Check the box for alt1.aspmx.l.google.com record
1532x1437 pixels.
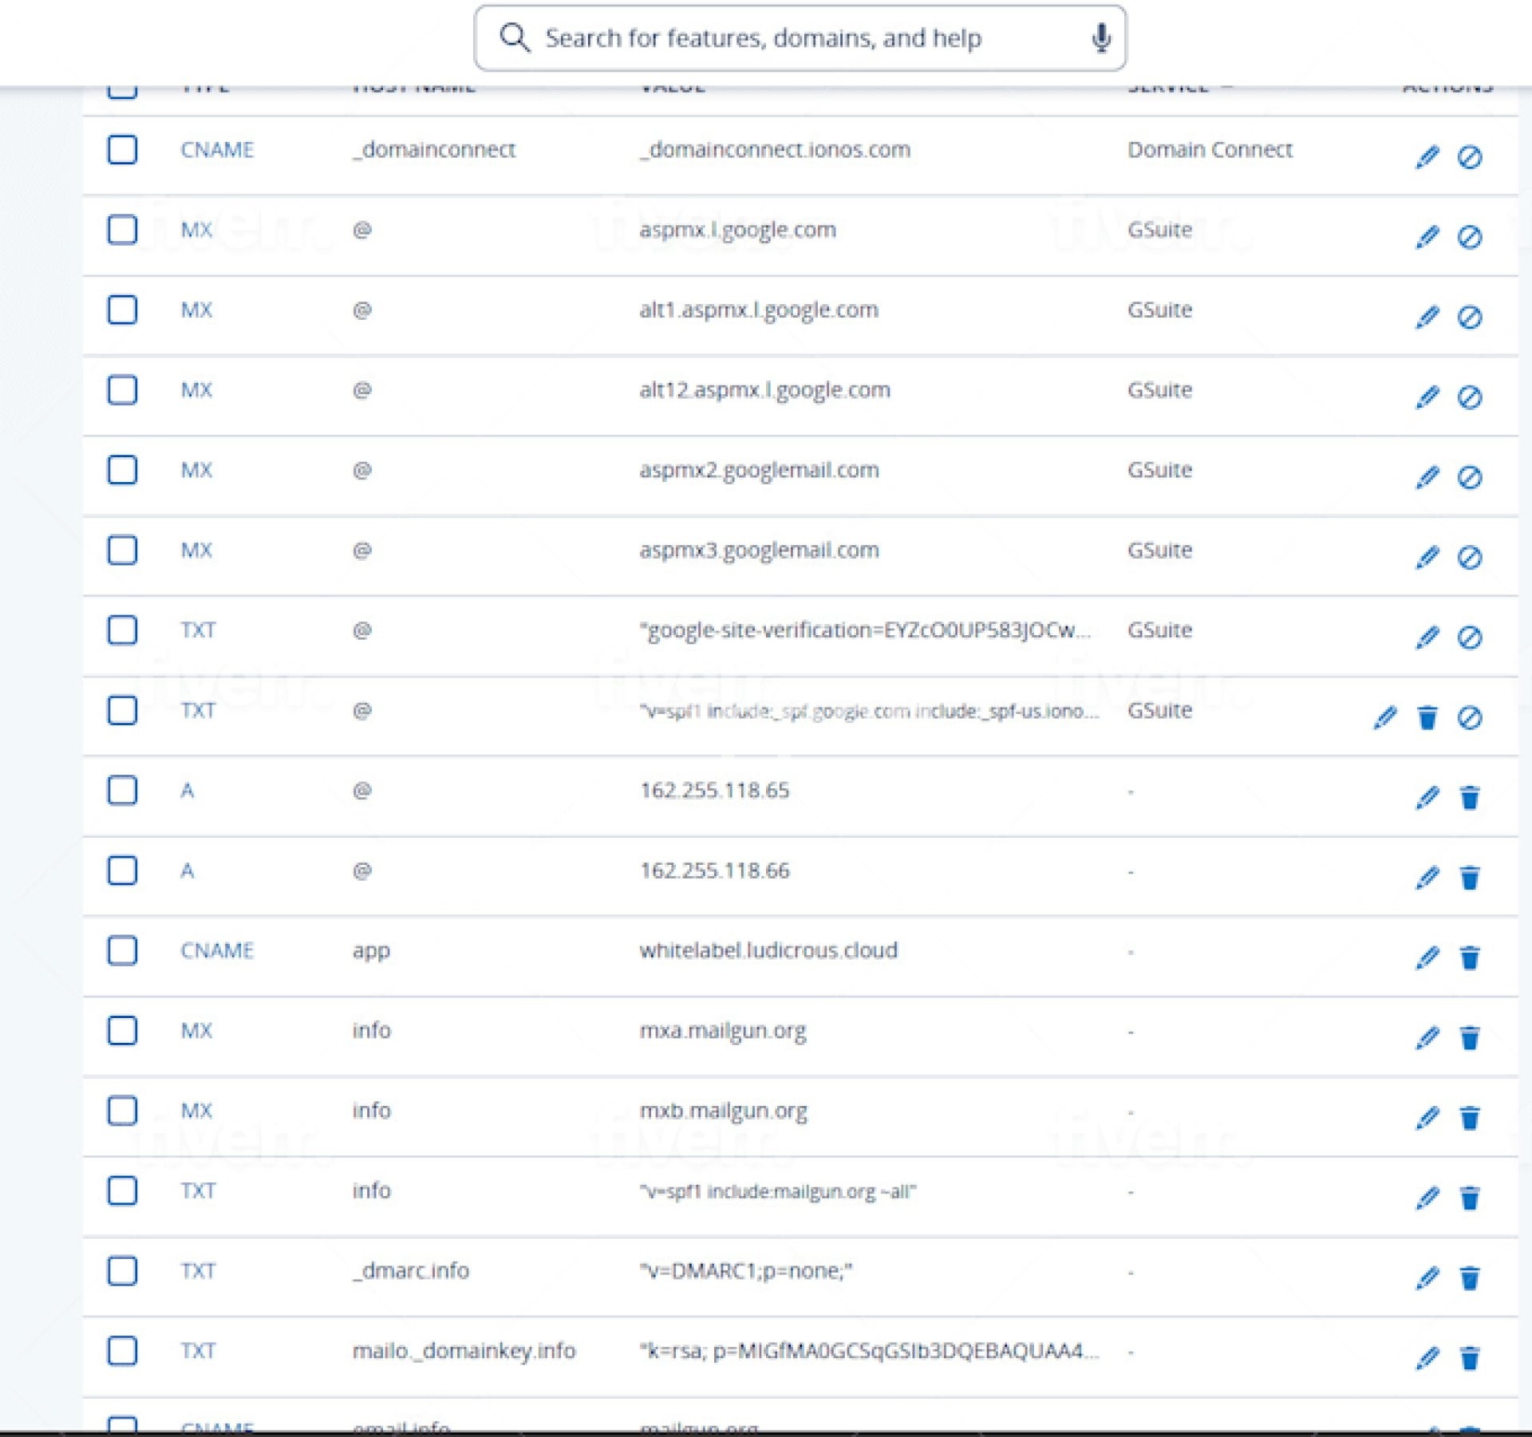122,310
